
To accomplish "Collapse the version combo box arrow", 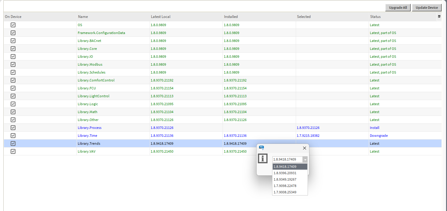I will tap(305, 160).
